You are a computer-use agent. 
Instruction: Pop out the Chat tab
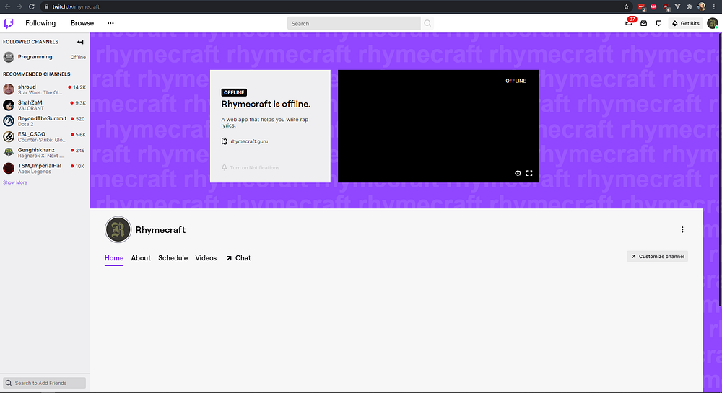238,258
